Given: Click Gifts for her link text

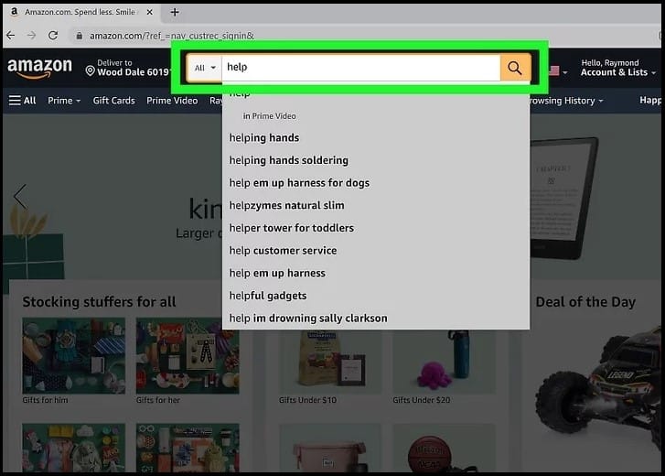Looking at the screenshot, I should point(157,400).
